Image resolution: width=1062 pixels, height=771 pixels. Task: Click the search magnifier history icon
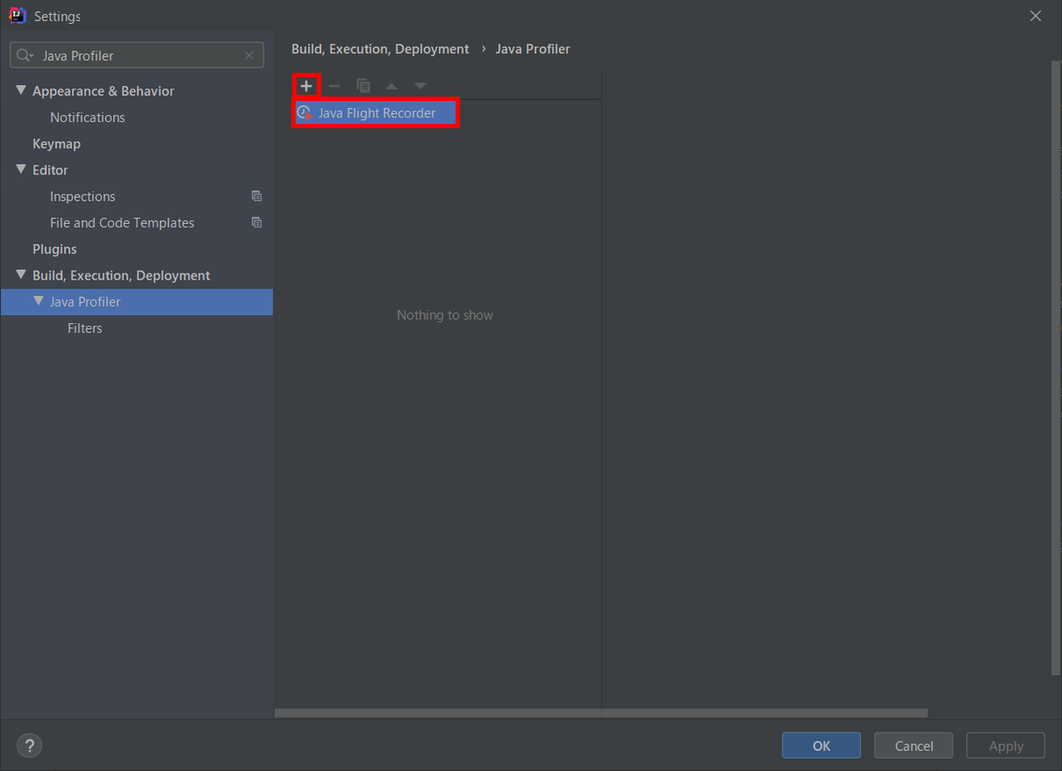pyautogui.click(x=25, y=56)
